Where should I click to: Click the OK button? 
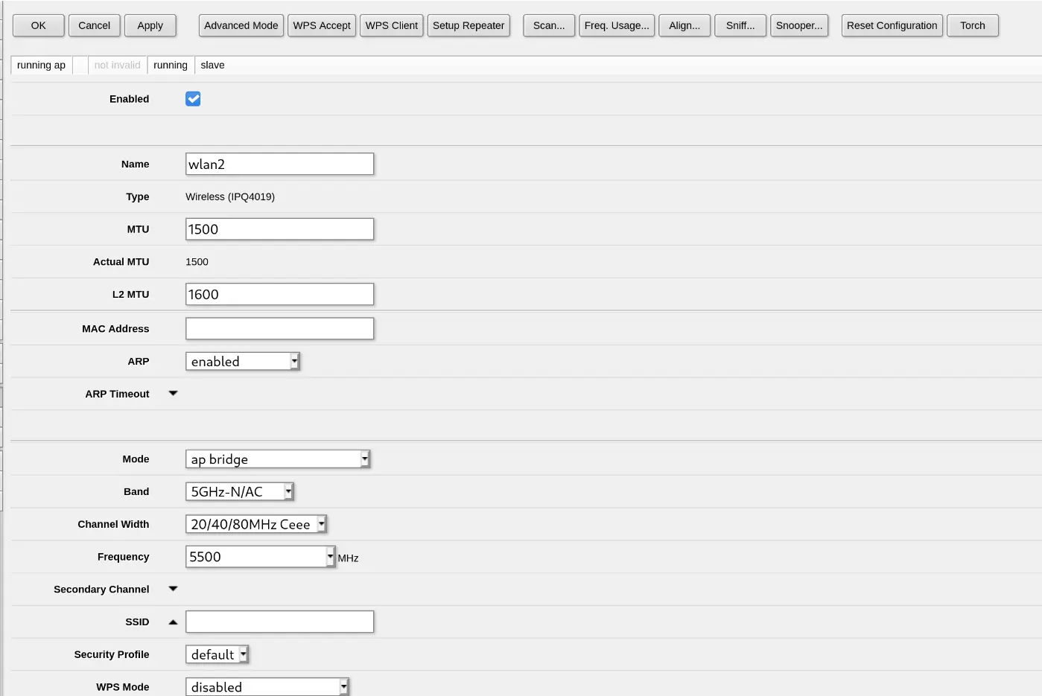[x=39, y=25]
